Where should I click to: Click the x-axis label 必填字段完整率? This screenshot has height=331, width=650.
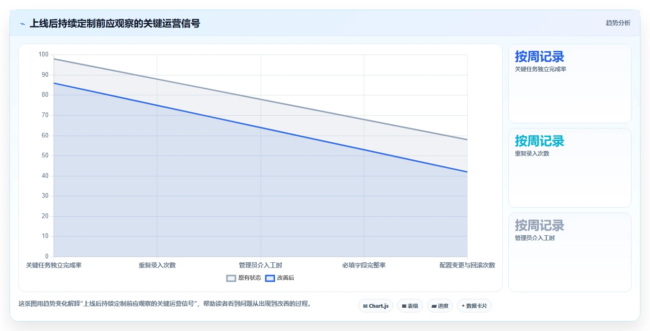[364, 265]
